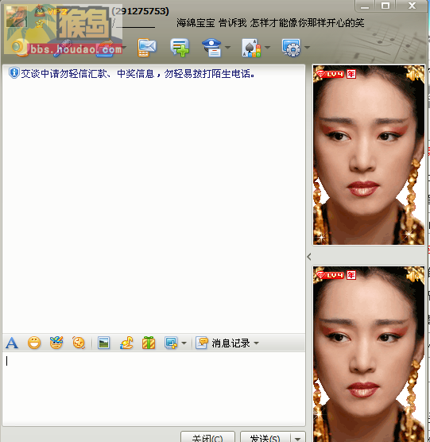Open 消息记录 message history
Image resolution: width=430 pixels, height=442 pixels.
coord(223,343)
